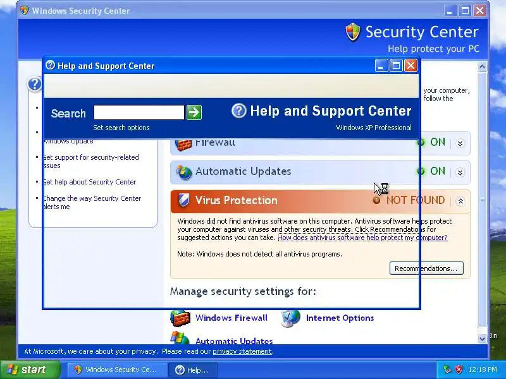Screen dimensions: 506x379
Task: Click the Recommendations... button
Action: (x=426, y=268)
